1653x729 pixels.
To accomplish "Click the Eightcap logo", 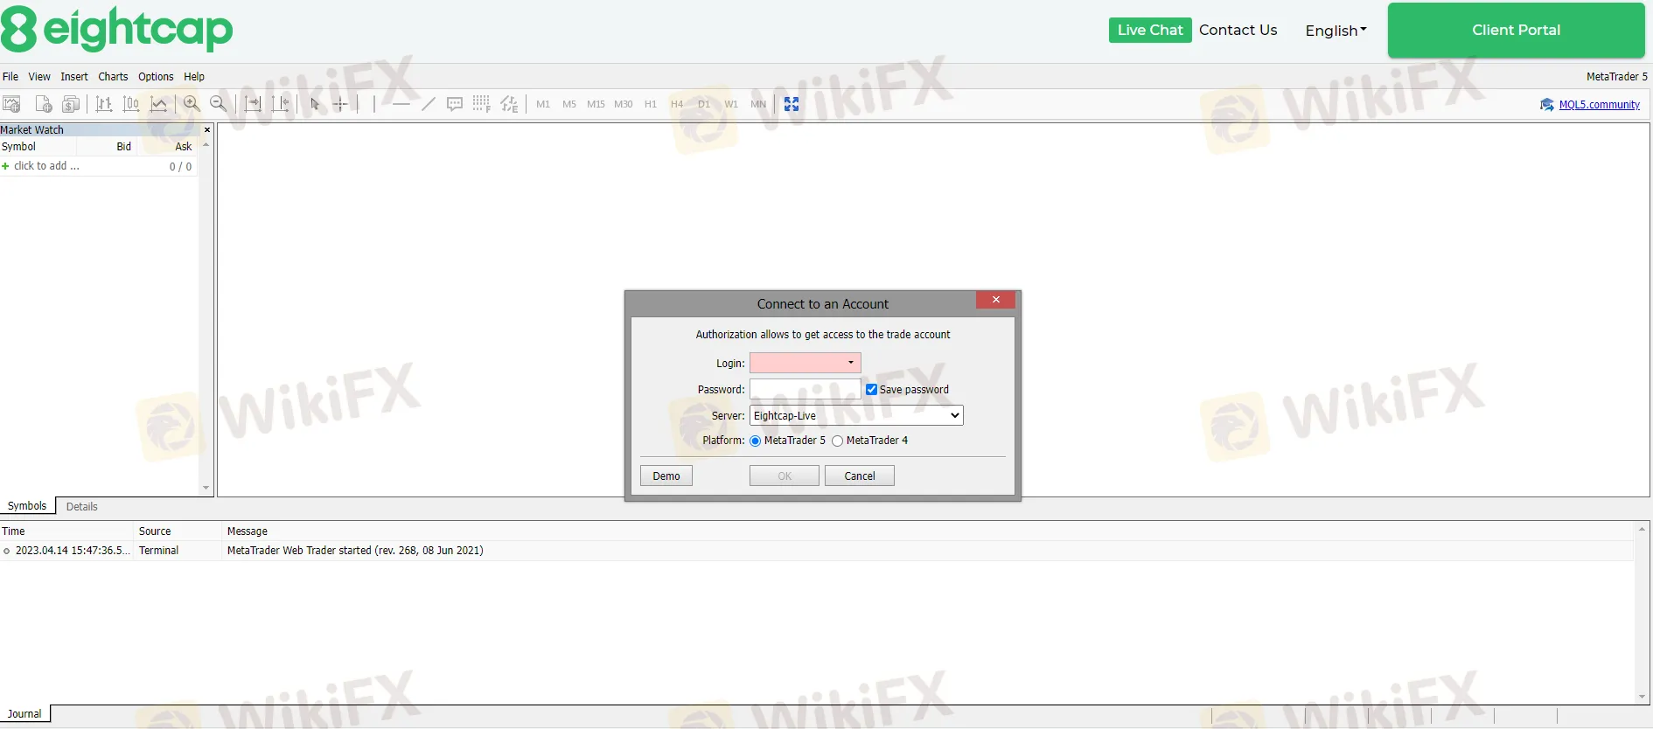I will pyautogui.click(x=117, y=29).
